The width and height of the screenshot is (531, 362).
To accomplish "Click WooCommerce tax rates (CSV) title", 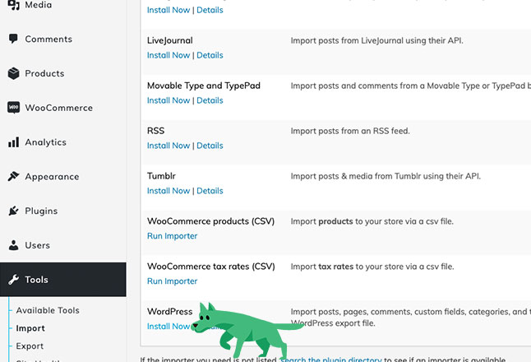I will (211, 267).
